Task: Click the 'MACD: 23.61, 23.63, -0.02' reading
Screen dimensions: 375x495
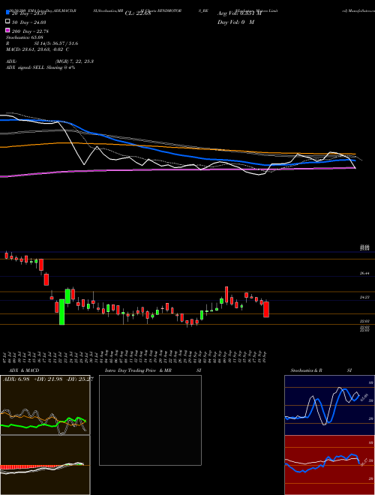Action: pos(36,49)
